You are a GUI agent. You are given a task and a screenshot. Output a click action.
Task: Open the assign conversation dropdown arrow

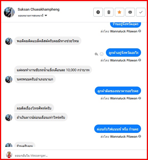click(46, 16)
